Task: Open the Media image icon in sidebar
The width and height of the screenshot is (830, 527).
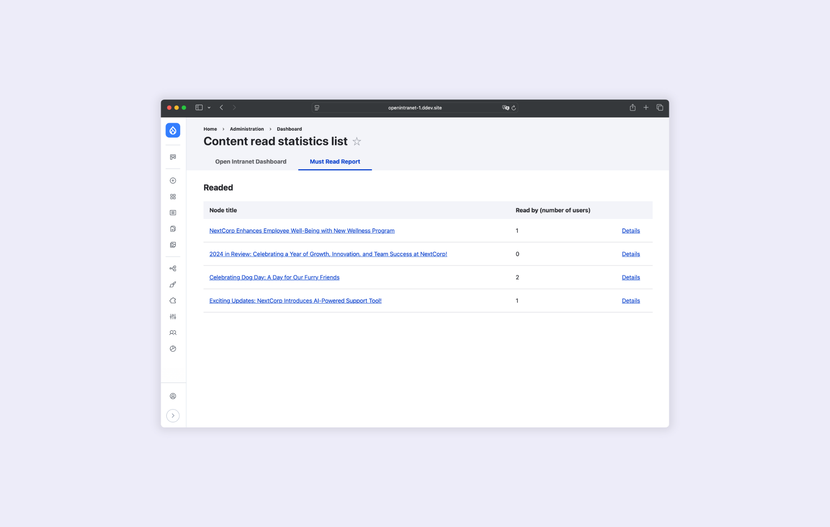Action: 173,245
